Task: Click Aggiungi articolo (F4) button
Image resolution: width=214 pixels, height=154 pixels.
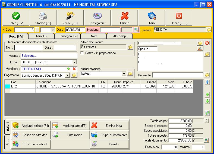Action: click(x=31, y=125)
